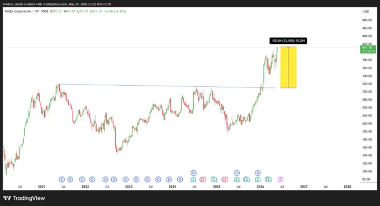
Task: Open the dividend marker just after the 2024 label
Action: click(180, 179)
